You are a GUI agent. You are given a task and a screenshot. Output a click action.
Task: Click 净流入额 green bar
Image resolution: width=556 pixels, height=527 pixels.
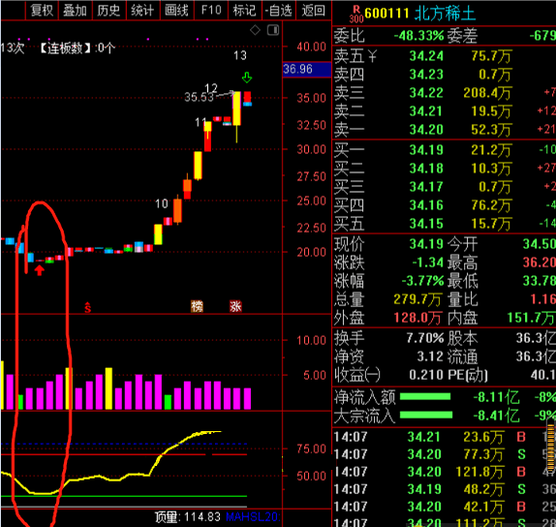pos(425,397)
